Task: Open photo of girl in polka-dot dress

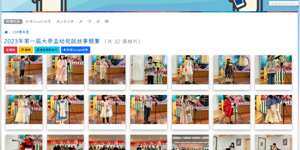Action: click(190, 110)
